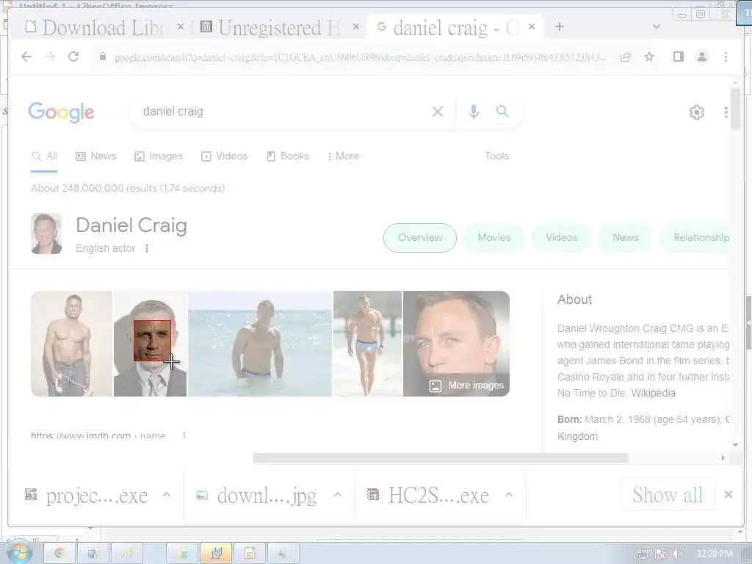Open a new browser tab
The height and width of the screenshot is (564, 752).
click(559, 27)
